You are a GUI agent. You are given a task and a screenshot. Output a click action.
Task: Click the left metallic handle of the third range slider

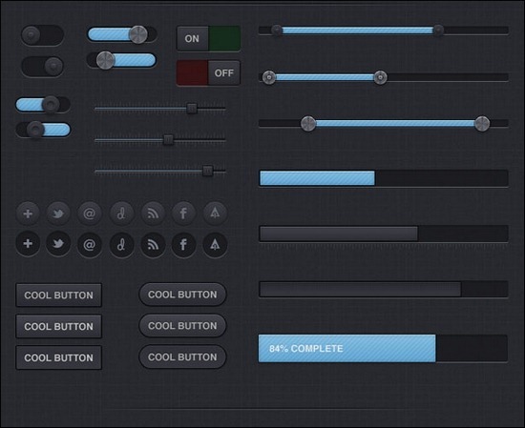coord(308,124)
